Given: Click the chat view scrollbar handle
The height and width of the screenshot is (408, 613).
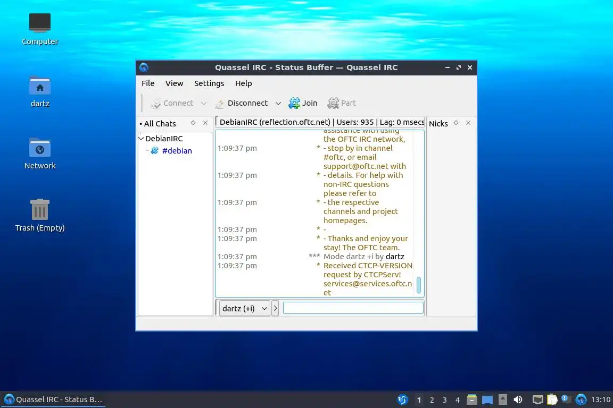Looking at the screenshot, I should [x=419, y=285].
